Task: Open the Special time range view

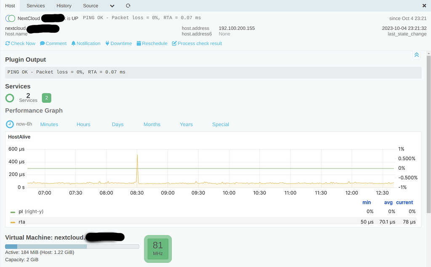Action: pos(220,124)
